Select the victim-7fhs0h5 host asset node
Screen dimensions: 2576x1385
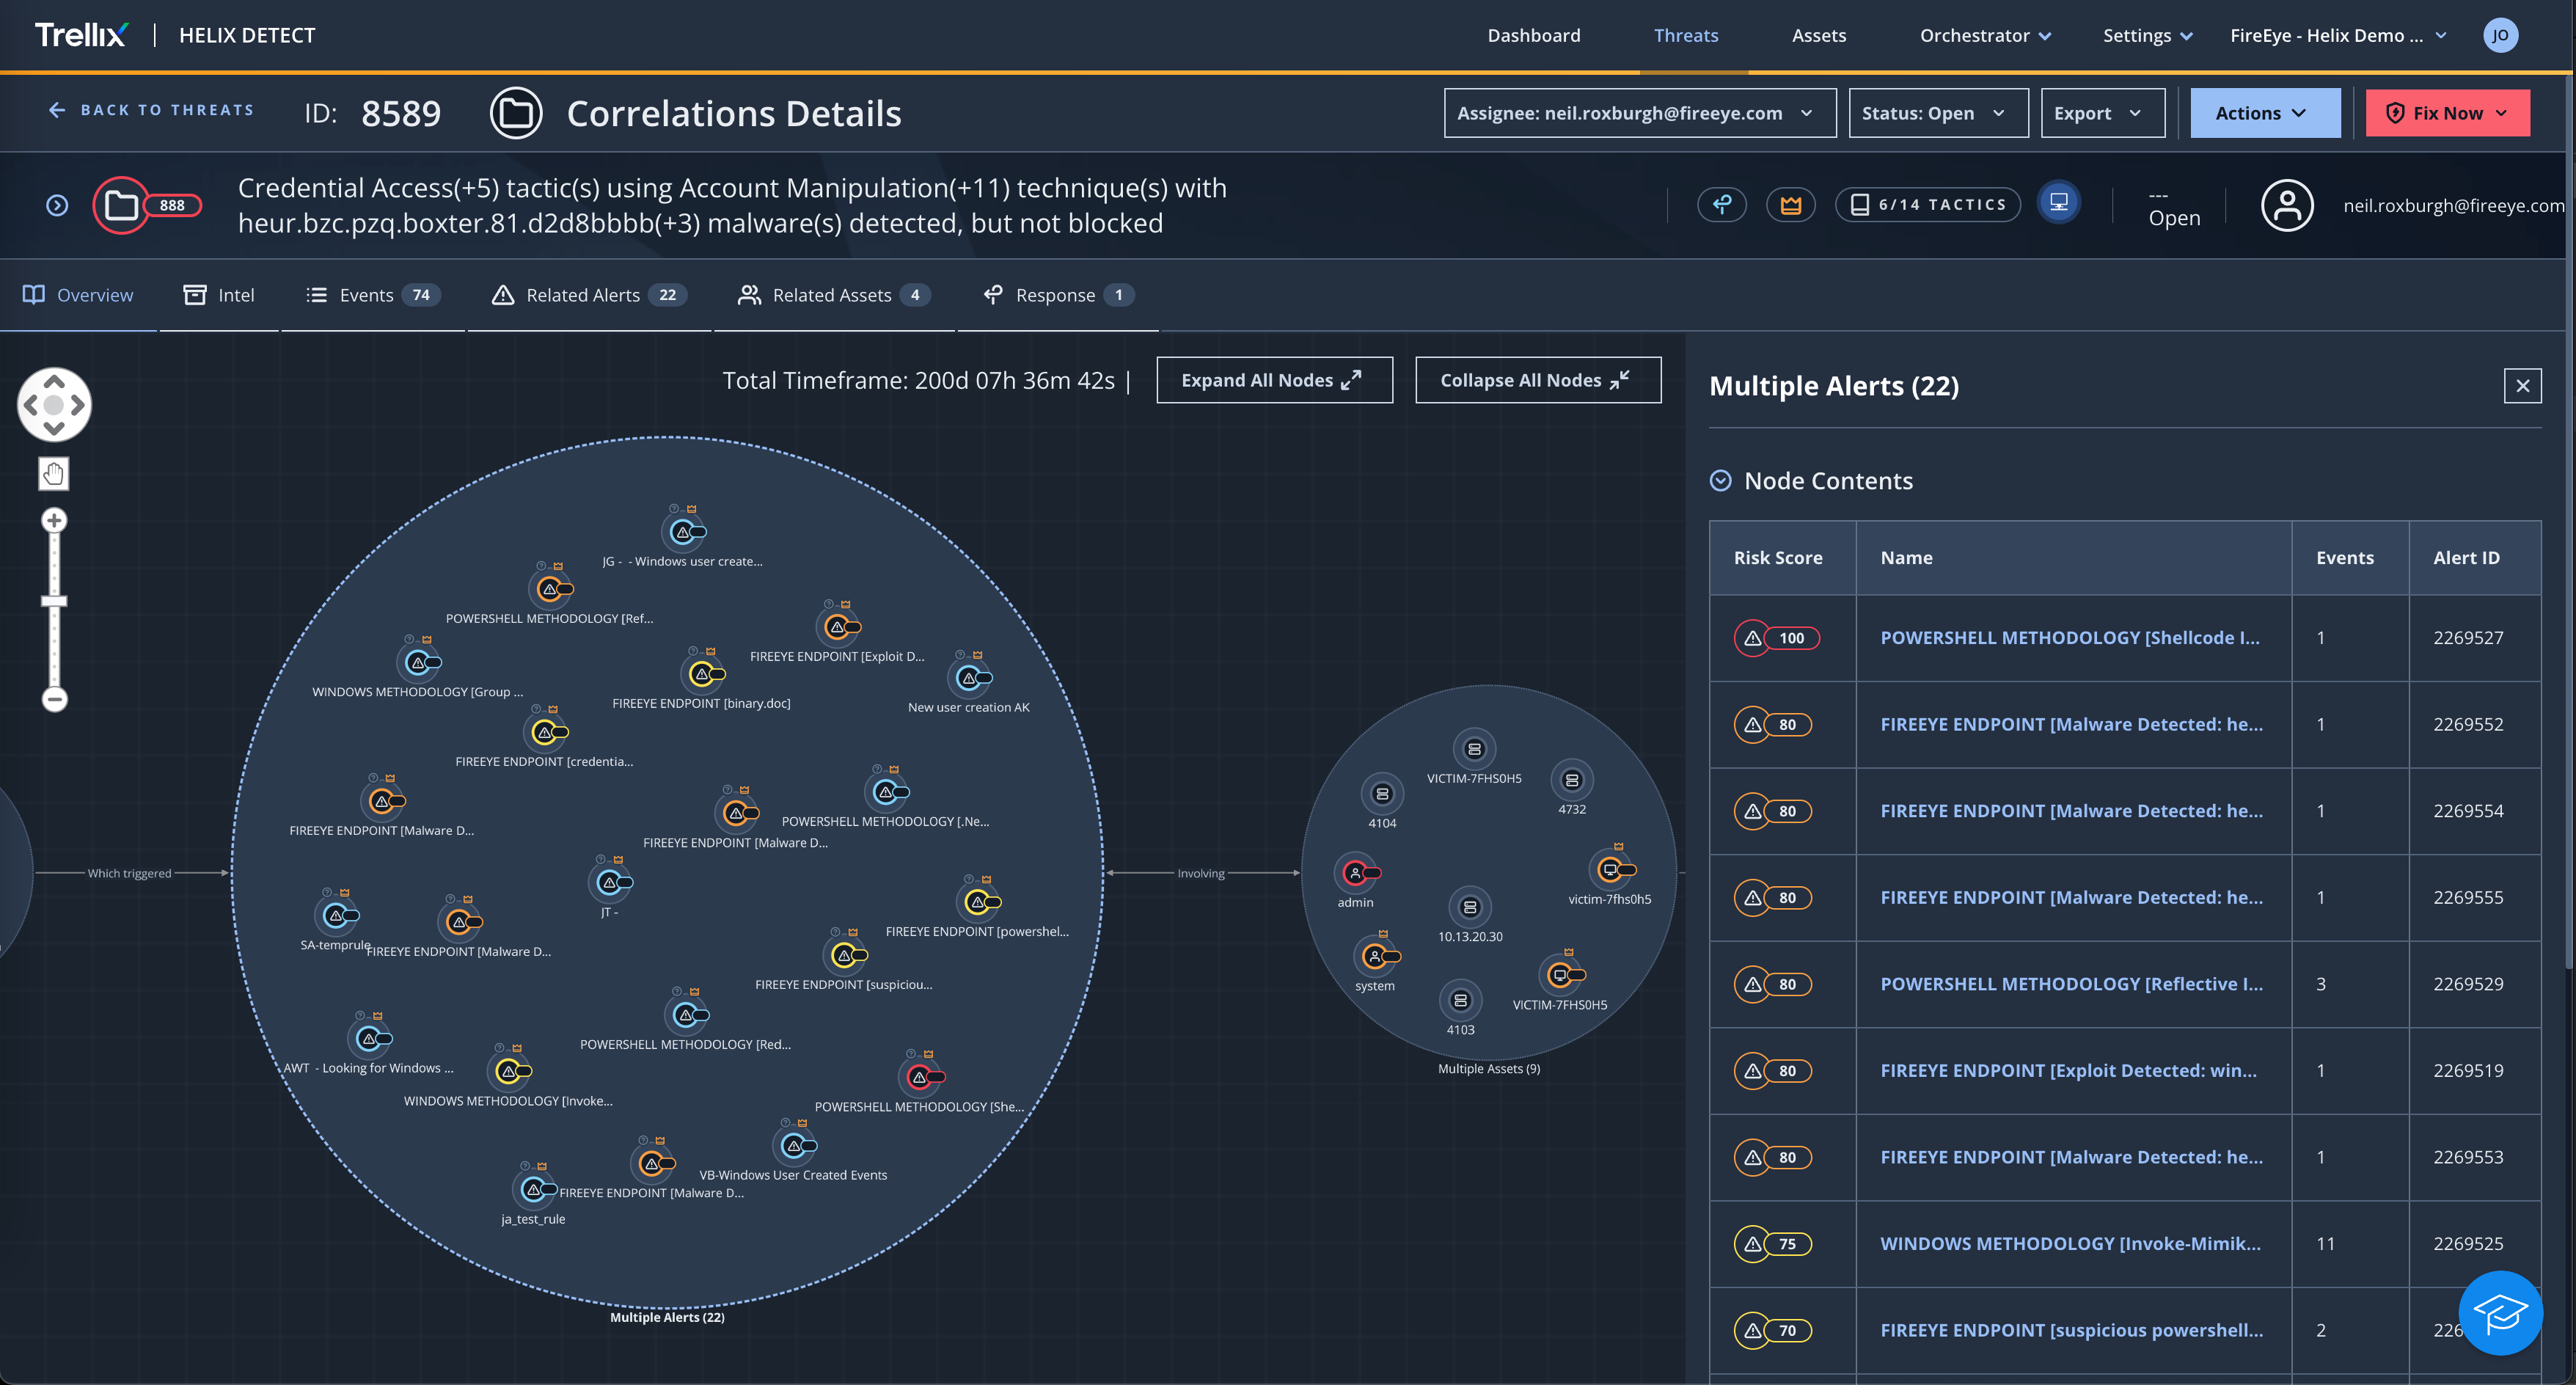coord(1610,870)
